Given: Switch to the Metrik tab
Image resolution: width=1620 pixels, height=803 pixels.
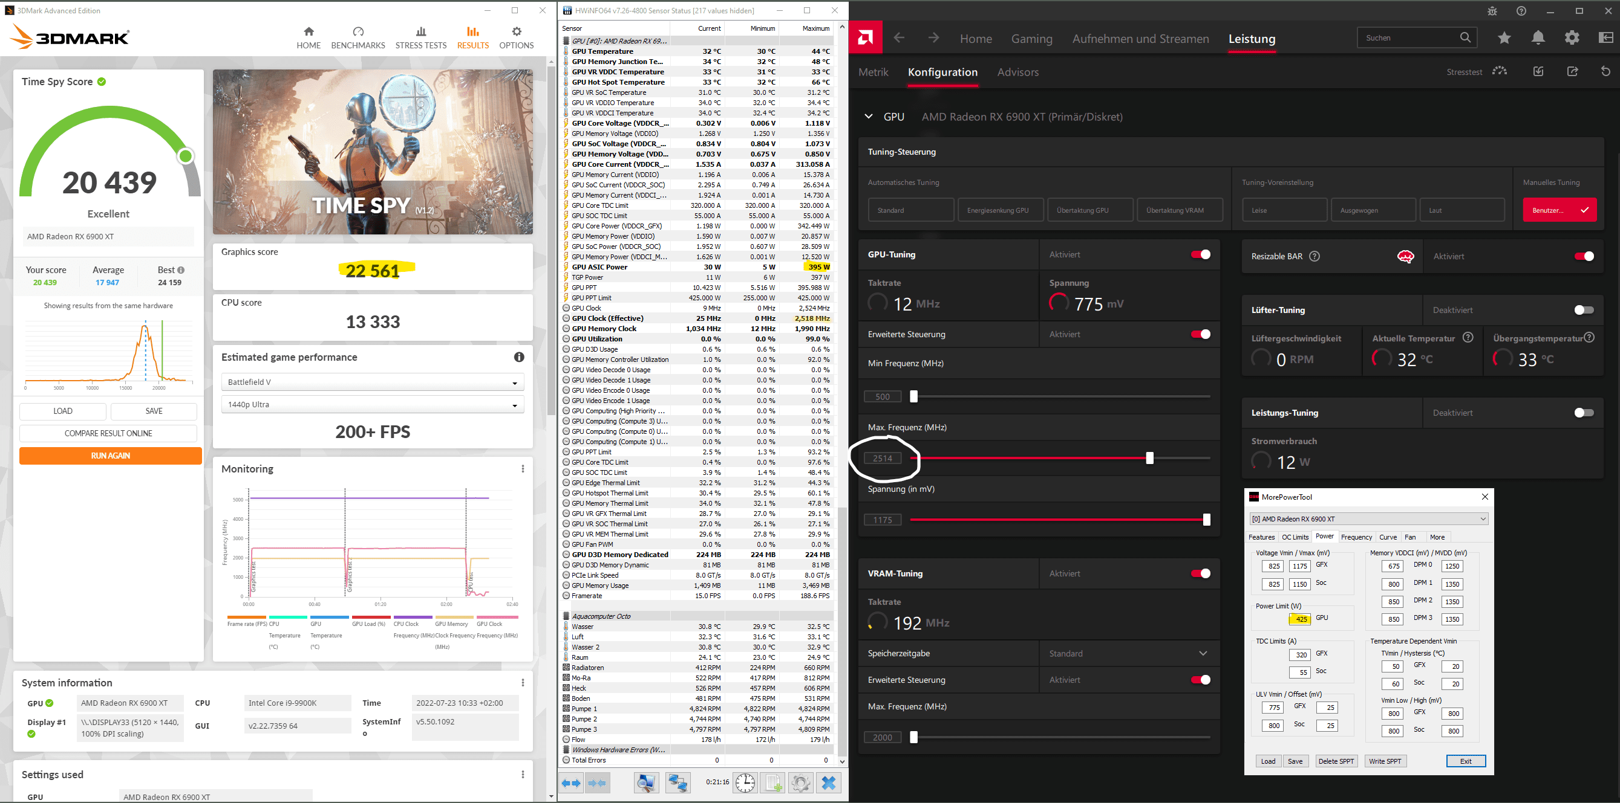Looking at the screenshot, I should [x=873, y=73].
